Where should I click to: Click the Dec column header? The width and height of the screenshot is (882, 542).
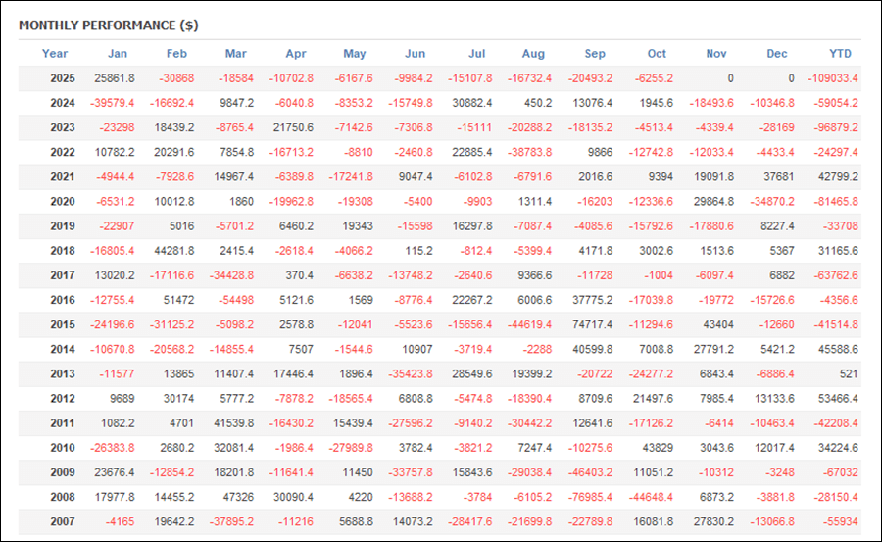777,54
